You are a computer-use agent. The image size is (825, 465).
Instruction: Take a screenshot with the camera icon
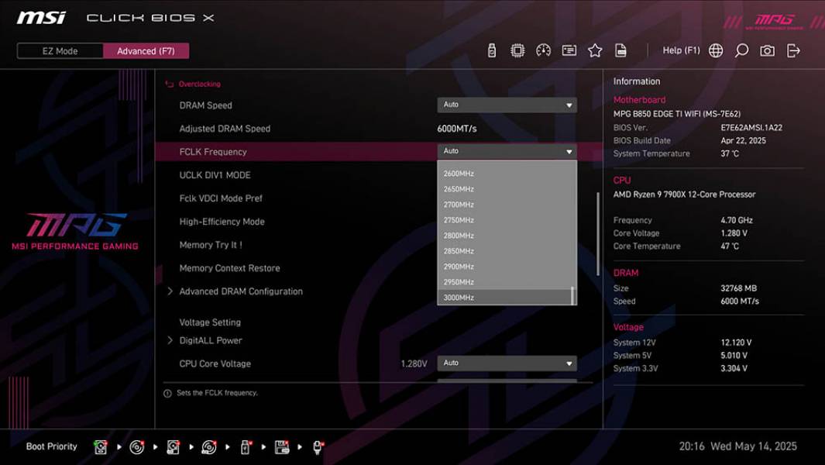click(767, 50)
